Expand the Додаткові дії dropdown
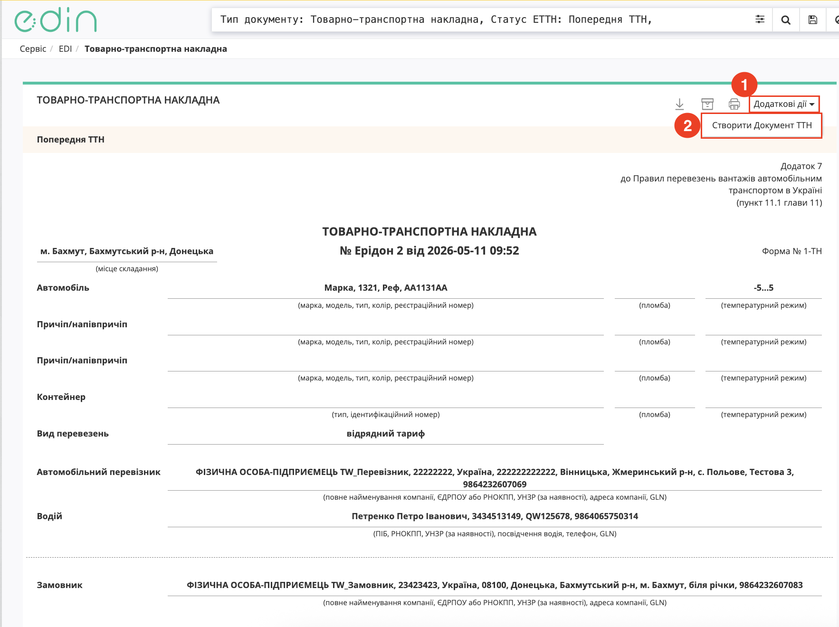839x627 pixels. tap(784, 104)
